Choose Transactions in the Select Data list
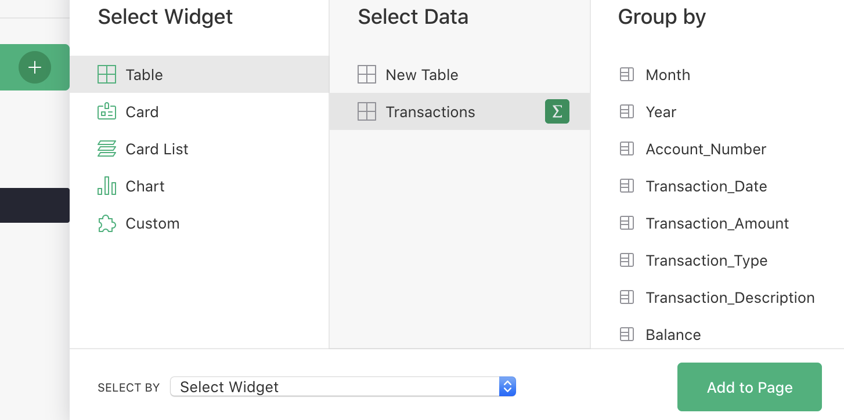Viewport: 844px width, 420px height. coord(430,111)
